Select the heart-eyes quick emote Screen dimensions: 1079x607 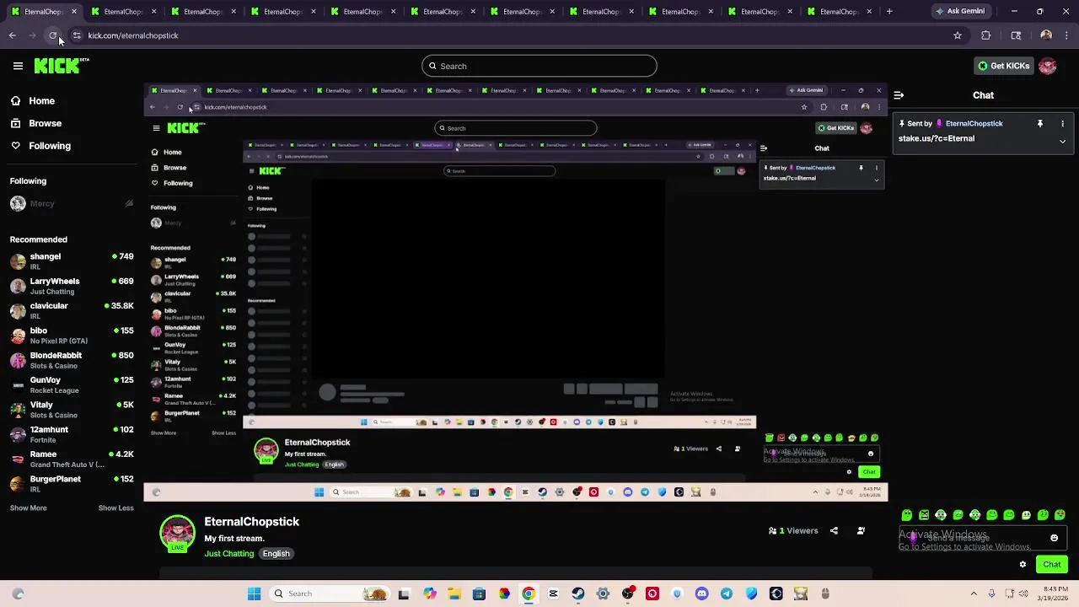pyautogui.click(x=1060, y=515)
